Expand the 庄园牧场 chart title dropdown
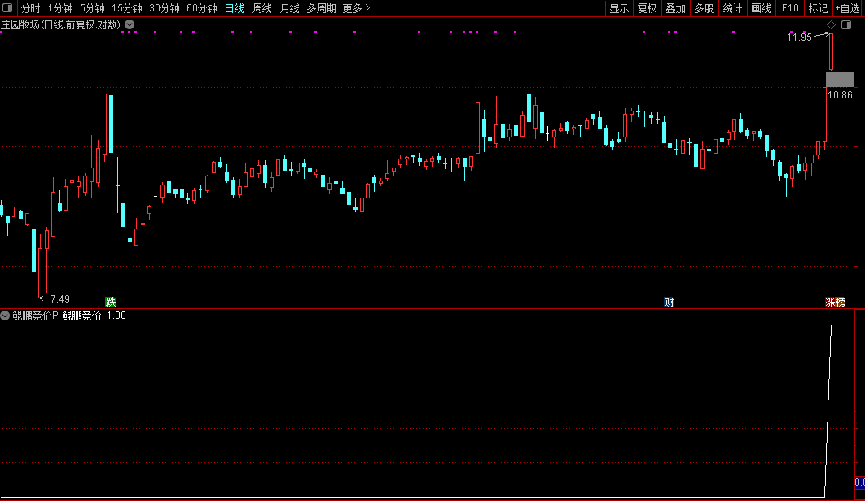865x501 pixels. pos(130,24)
